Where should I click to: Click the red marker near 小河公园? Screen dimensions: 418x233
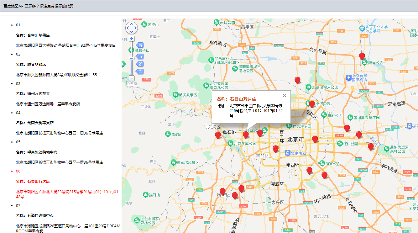312,104
